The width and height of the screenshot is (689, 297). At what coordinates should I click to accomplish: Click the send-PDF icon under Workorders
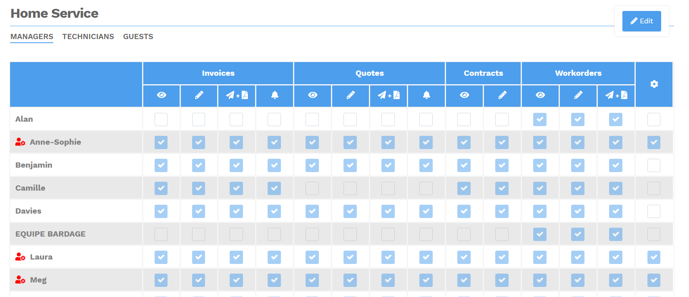616,96
